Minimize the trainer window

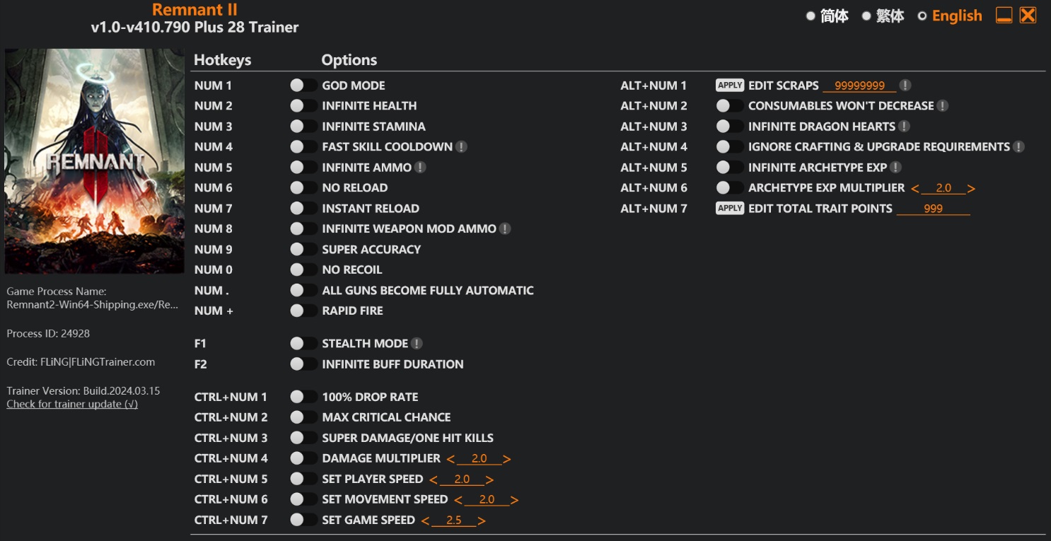coord(1004,16)
